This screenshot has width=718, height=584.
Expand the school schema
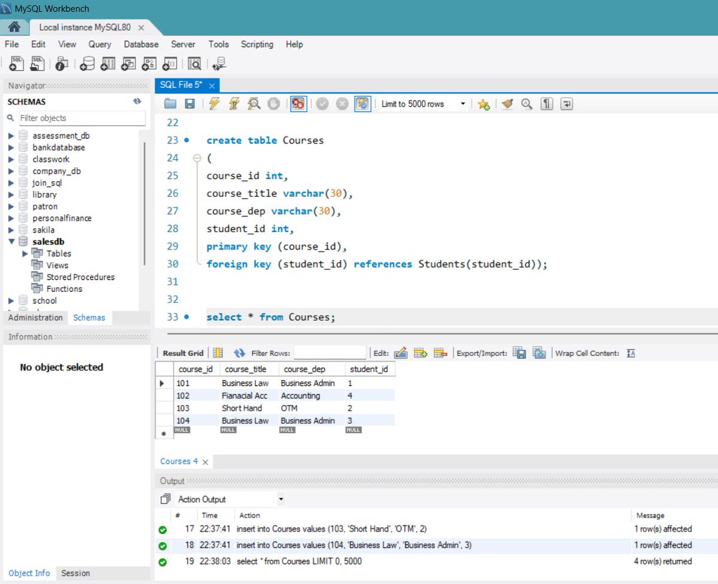(11, 300)
